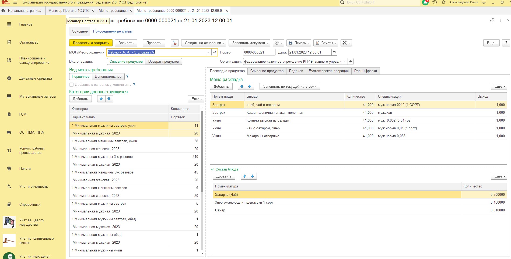Click the Дт/Кт accounting entries icon
Viewport: 511px width, 259px height.
point(174,43)
